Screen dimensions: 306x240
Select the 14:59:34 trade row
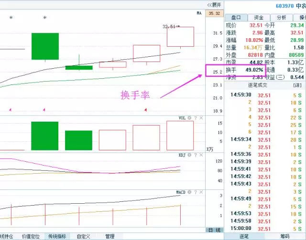pyautogui.click(x=266, y=139)
